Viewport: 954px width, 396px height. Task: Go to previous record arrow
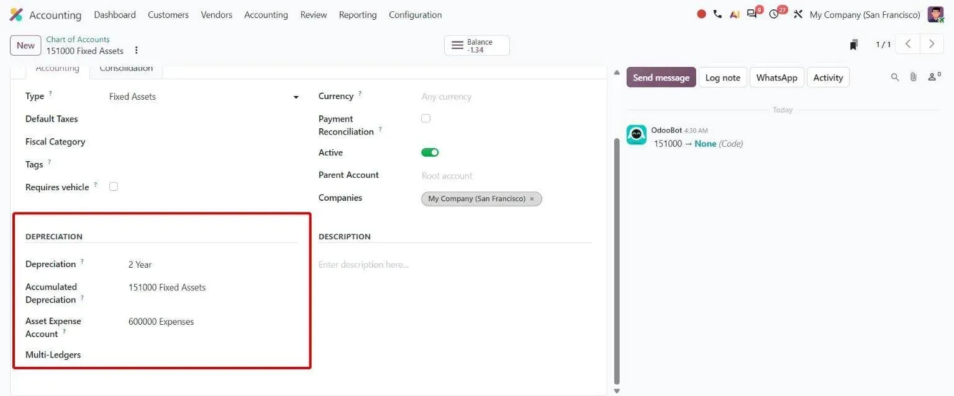click(x=908, y=44)
